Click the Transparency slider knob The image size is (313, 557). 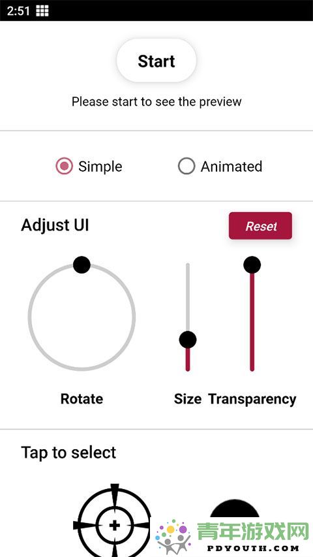[x=252, y=265]
